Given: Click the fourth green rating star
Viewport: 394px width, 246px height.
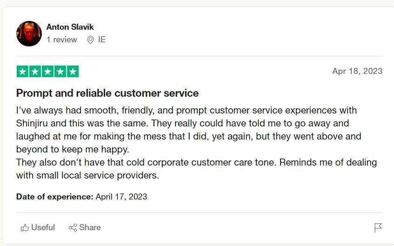Looking at the screenshot, I should [x=60, y=72].
